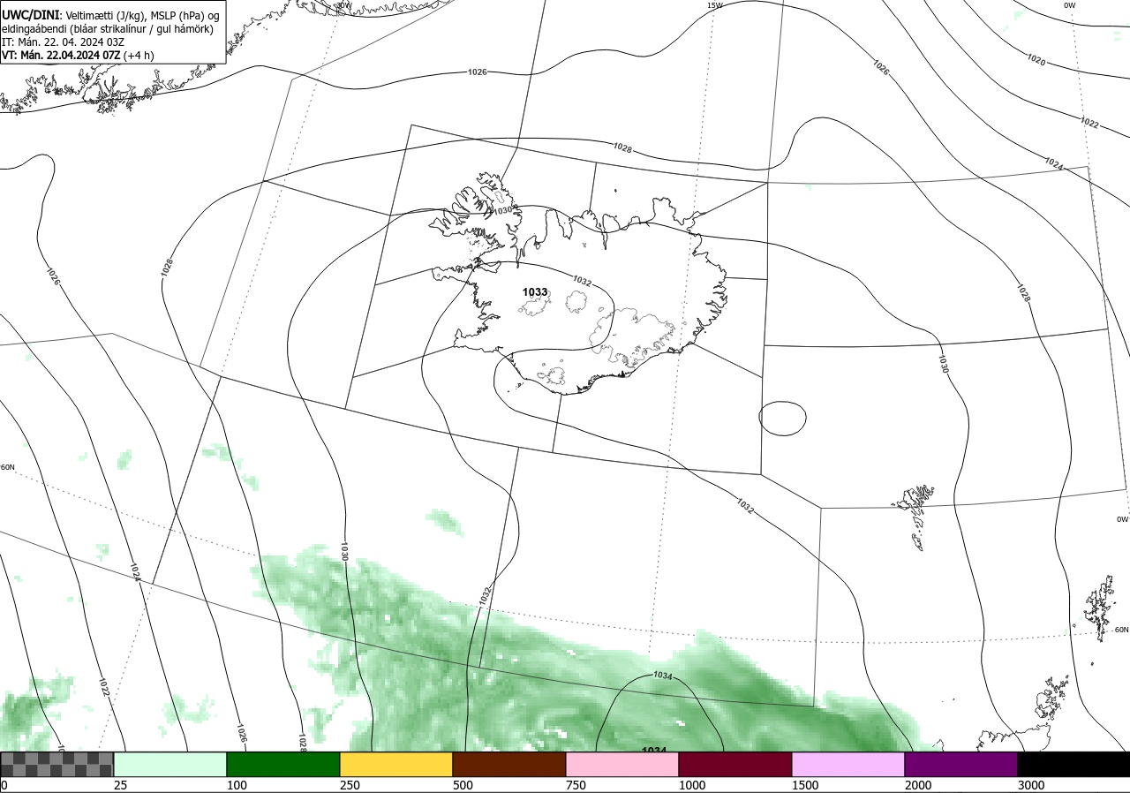Click the 30W longitude label
1130x793 pixels.
pyautogui.click(x=343, y=5)
